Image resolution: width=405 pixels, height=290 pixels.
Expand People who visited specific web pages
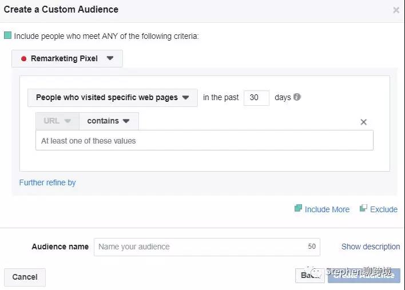tap(112, 98)
